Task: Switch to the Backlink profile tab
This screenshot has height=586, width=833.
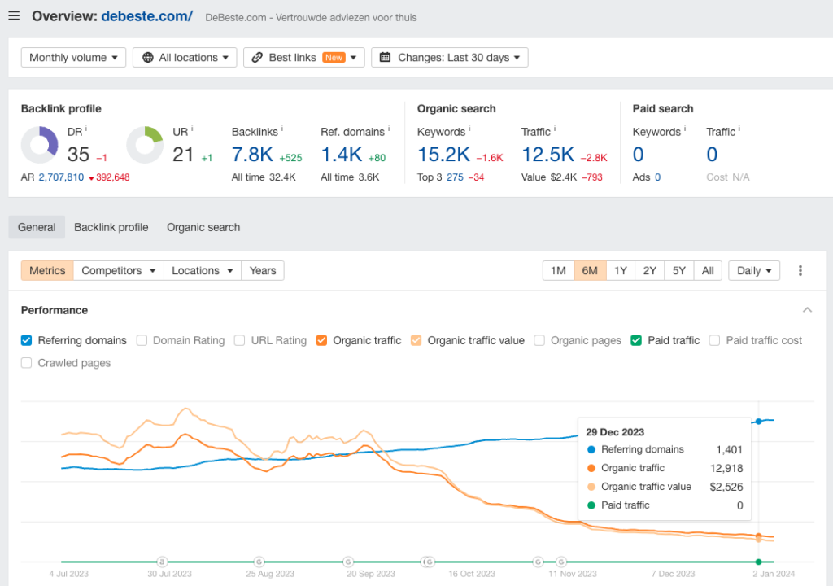Action: (x=111, y=227)
